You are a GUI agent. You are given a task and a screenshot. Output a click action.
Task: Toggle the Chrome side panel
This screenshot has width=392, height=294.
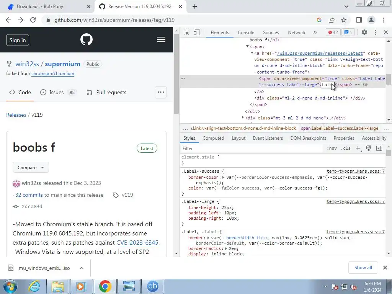point(359,20)
